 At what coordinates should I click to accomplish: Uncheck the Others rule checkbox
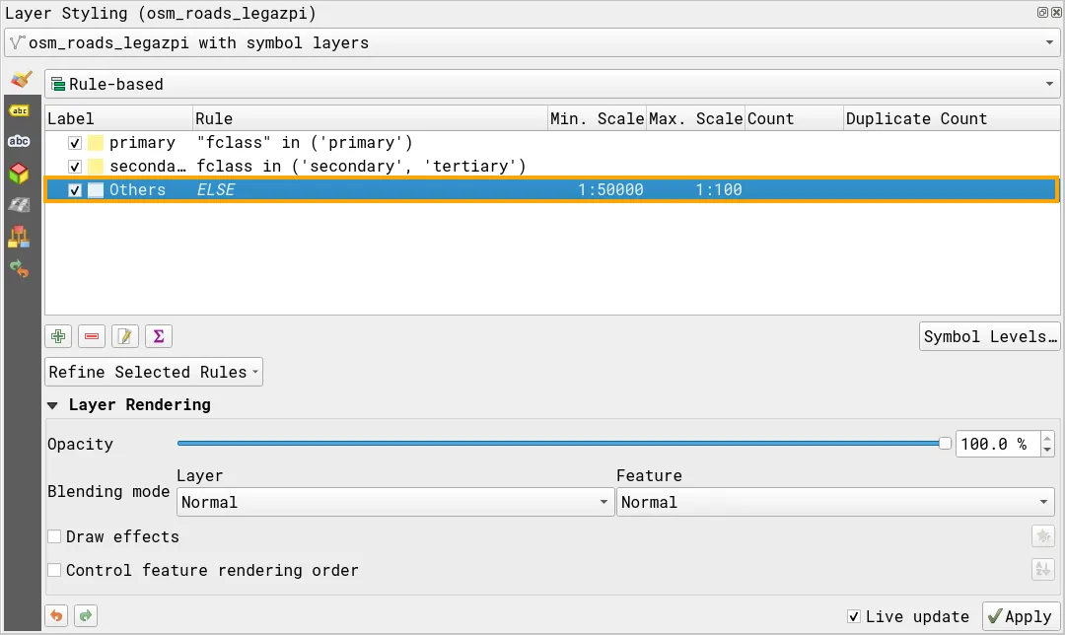coord(76,189)
